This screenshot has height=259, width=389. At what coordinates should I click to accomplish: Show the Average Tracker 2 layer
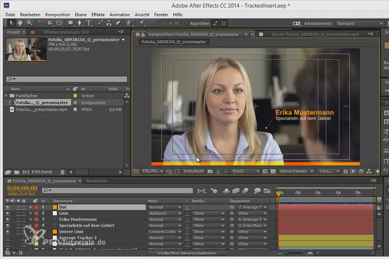(x=8, y=238)
